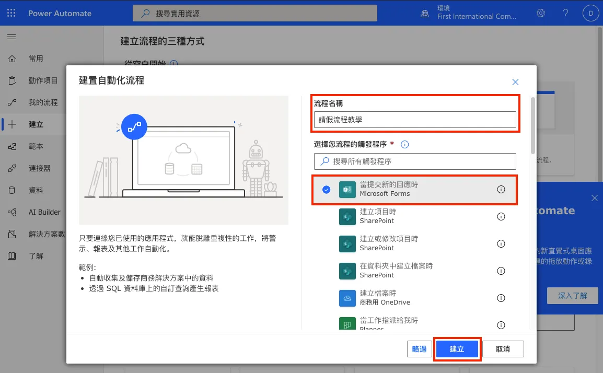Select the 建立項目時 SharePoint trigger
The image size is (603, 373).
(414, 216)
